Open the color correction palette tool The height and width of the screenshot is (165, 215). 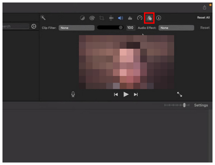(x=92, y=18)
